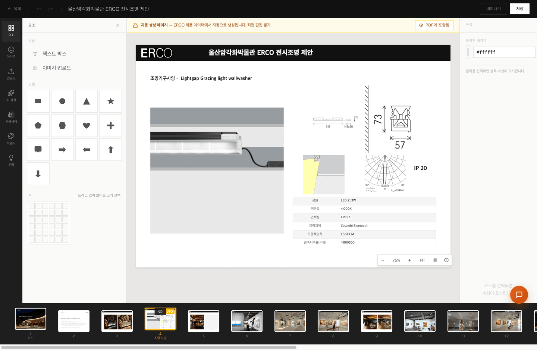Choose 이미지 업로드 option
This screenshot has height=350, width=537.
tap(75, 68)
